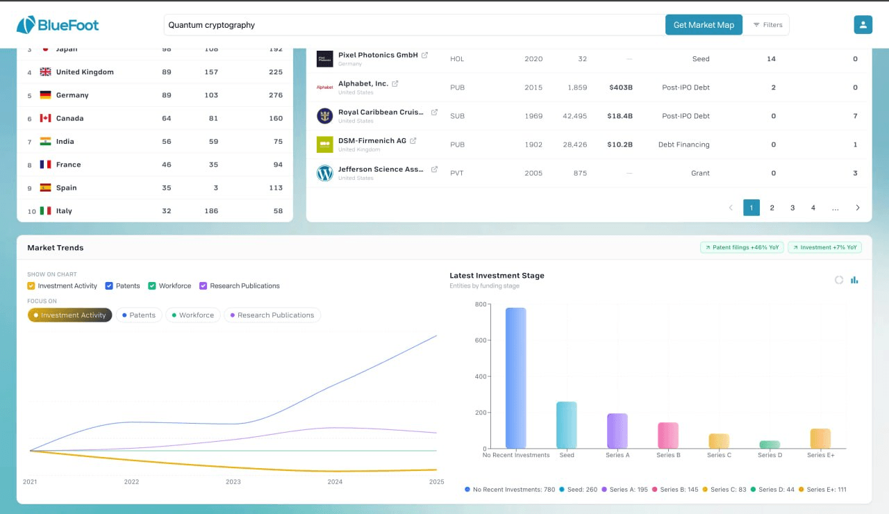The image size is (889, 514).
Task: Switch to donut chart view icon
Action: pyautogui.click(x=839, y=280)
